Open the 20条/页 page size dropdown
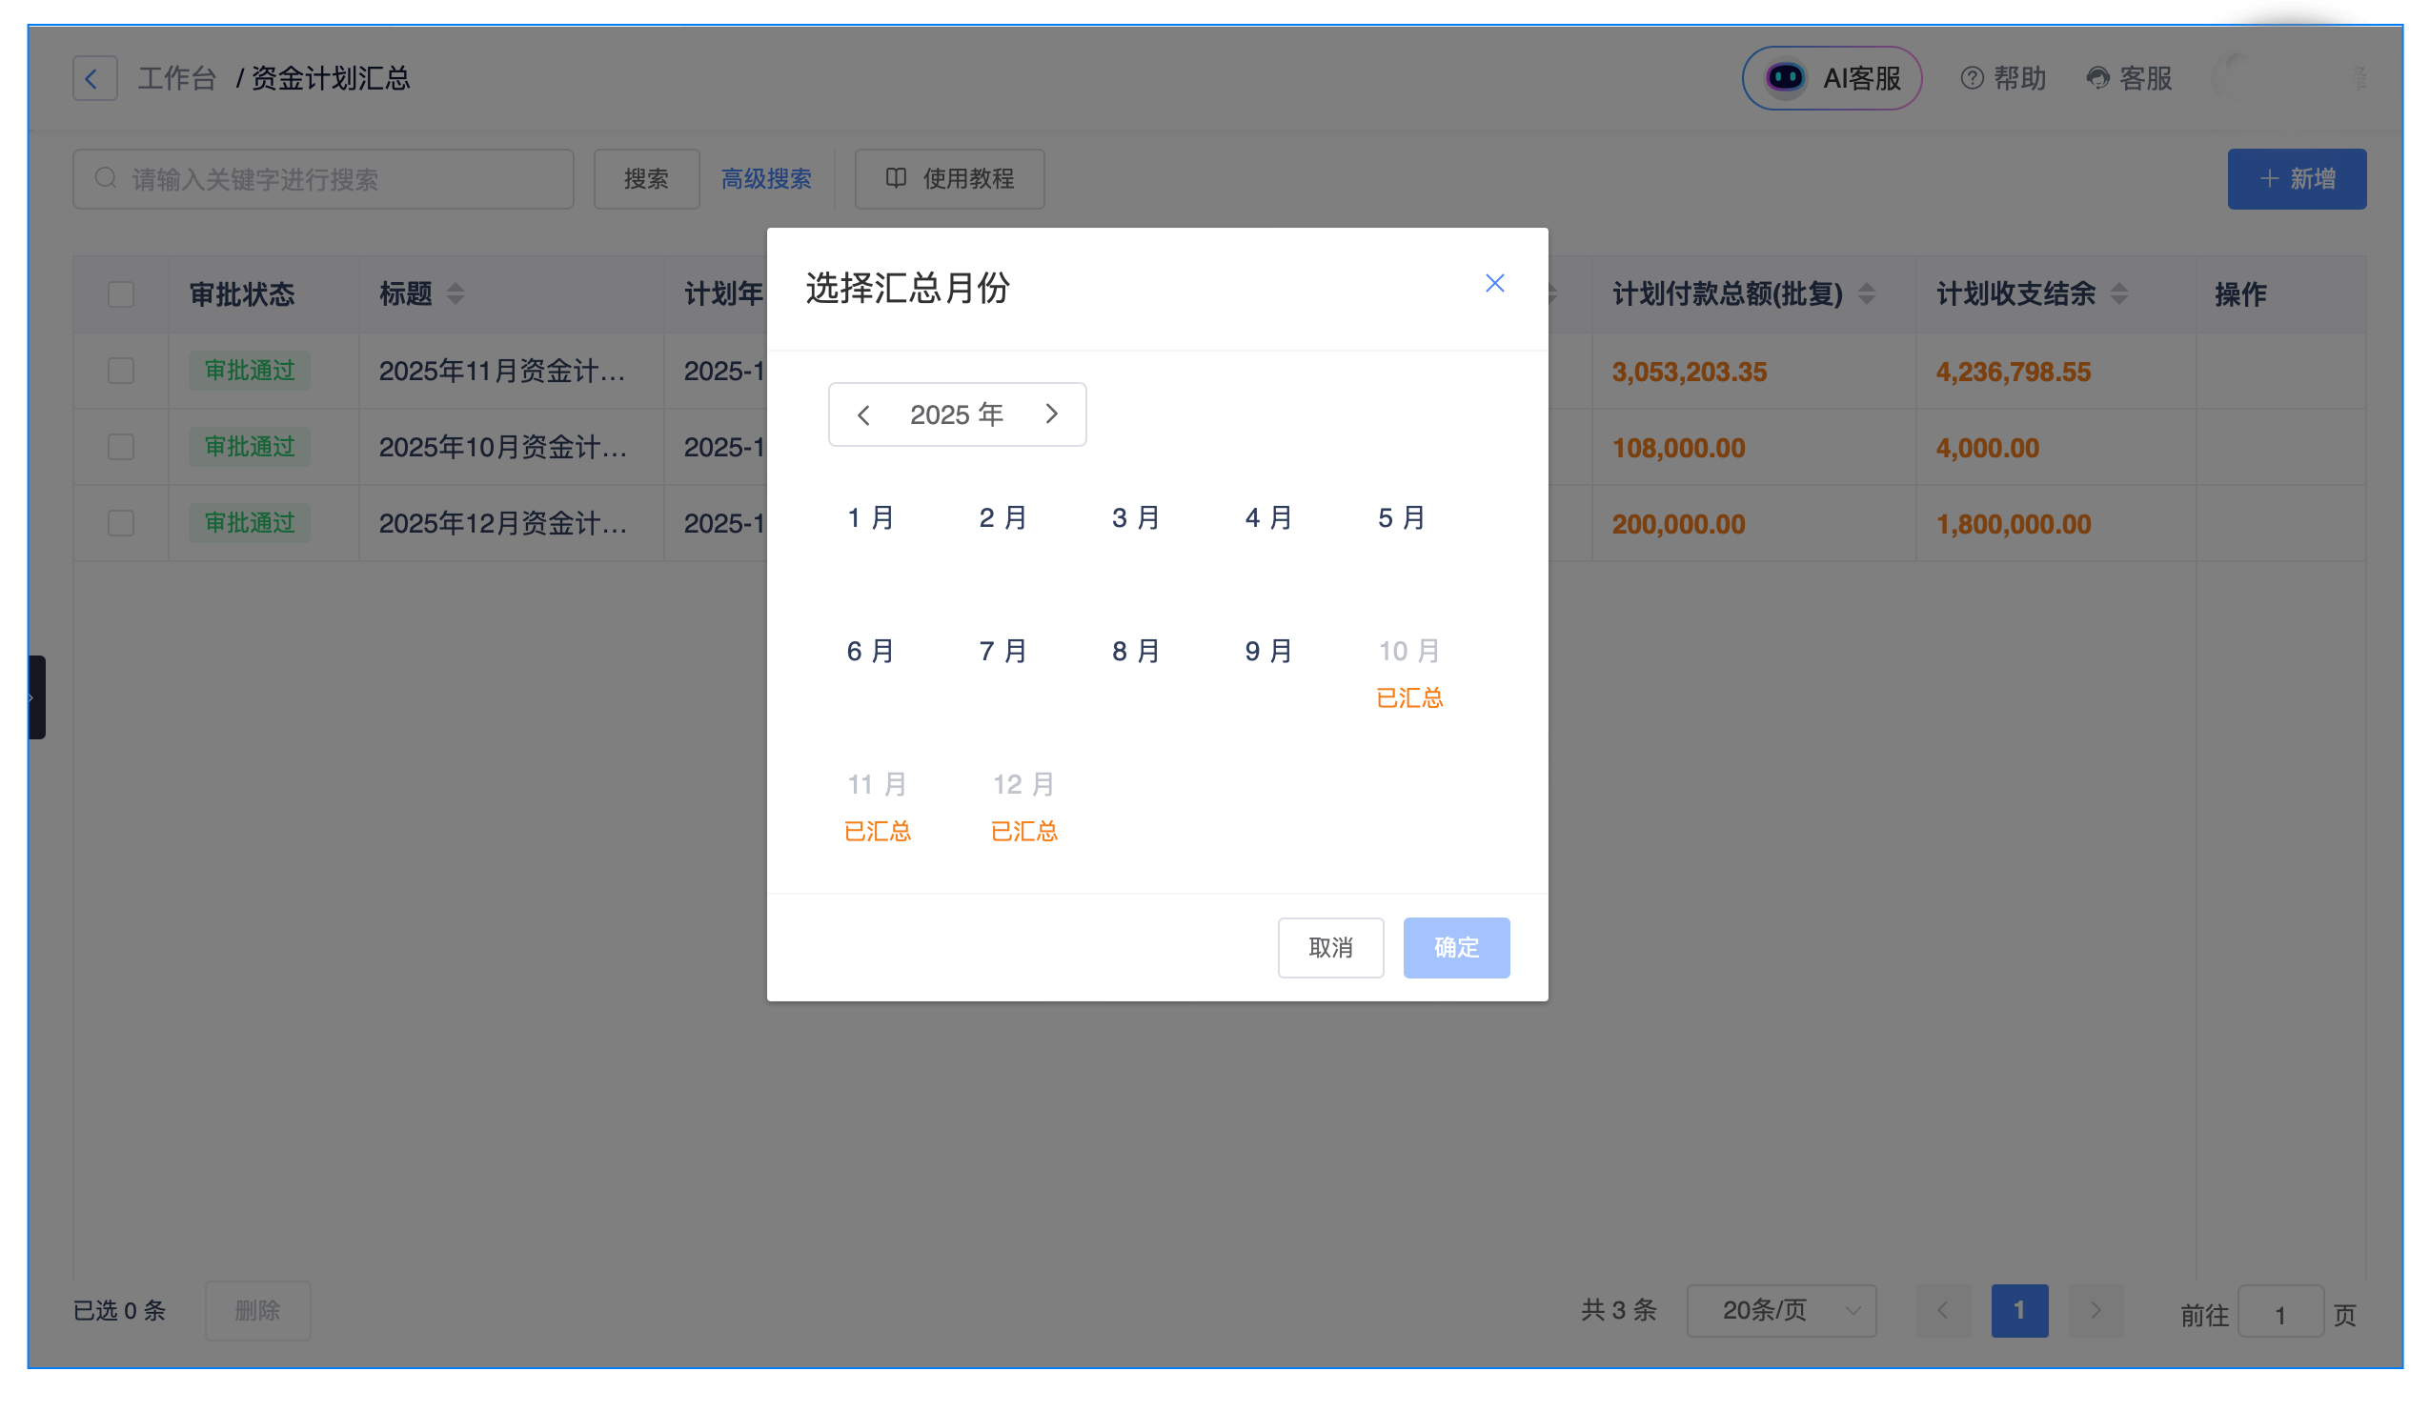 coord(1780,1310)
